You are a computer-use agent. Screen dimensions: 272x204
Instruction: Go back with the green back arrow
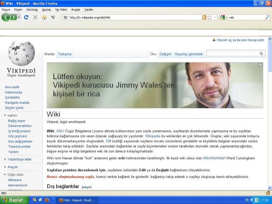point(5,17)
